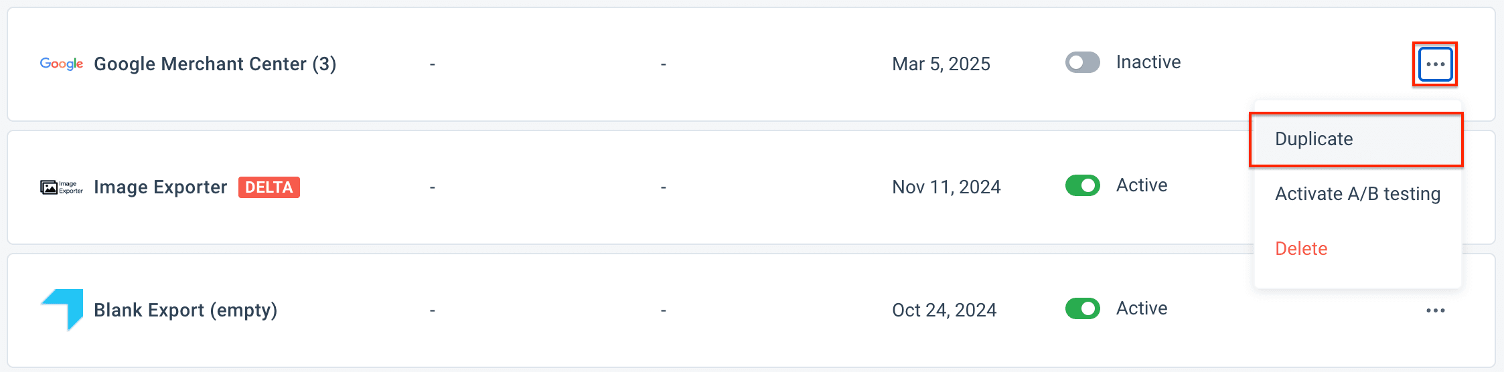Open the Google Merchant Center three-dot menu
Screen dimensions: 1504x372
click(1435, 64)
